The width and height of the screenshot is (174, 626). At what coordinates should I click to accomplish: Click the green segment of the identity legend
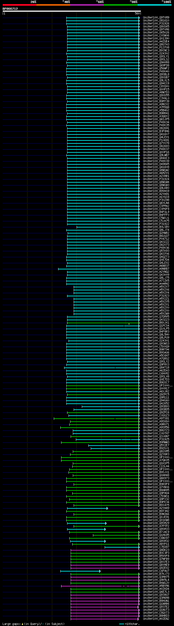120,5
